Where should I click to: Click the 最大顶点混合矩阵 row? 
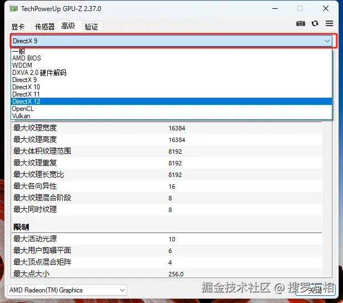(x=167, y=262)
